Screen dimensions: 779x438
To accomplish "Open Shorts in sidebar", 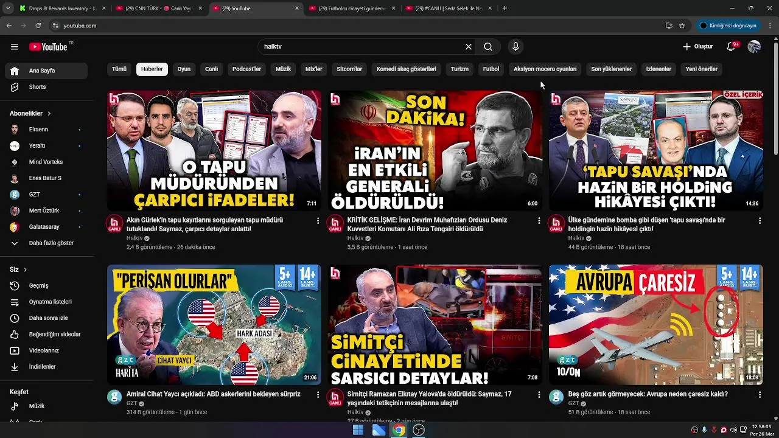I will [x=46, y=87].
